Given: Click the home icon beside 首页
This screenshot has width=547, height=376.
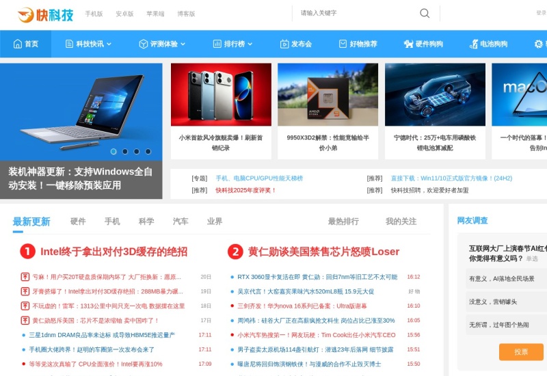Looking at the screenshot, I should point(18,44).
